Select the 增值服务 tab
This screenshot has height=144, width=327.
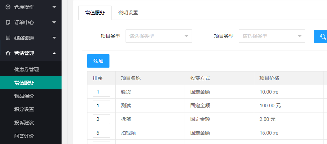point(95,13)
